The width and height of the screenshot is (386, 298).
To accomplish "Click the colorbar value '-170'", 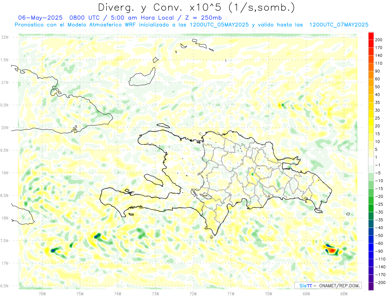I will click(381, 275).
